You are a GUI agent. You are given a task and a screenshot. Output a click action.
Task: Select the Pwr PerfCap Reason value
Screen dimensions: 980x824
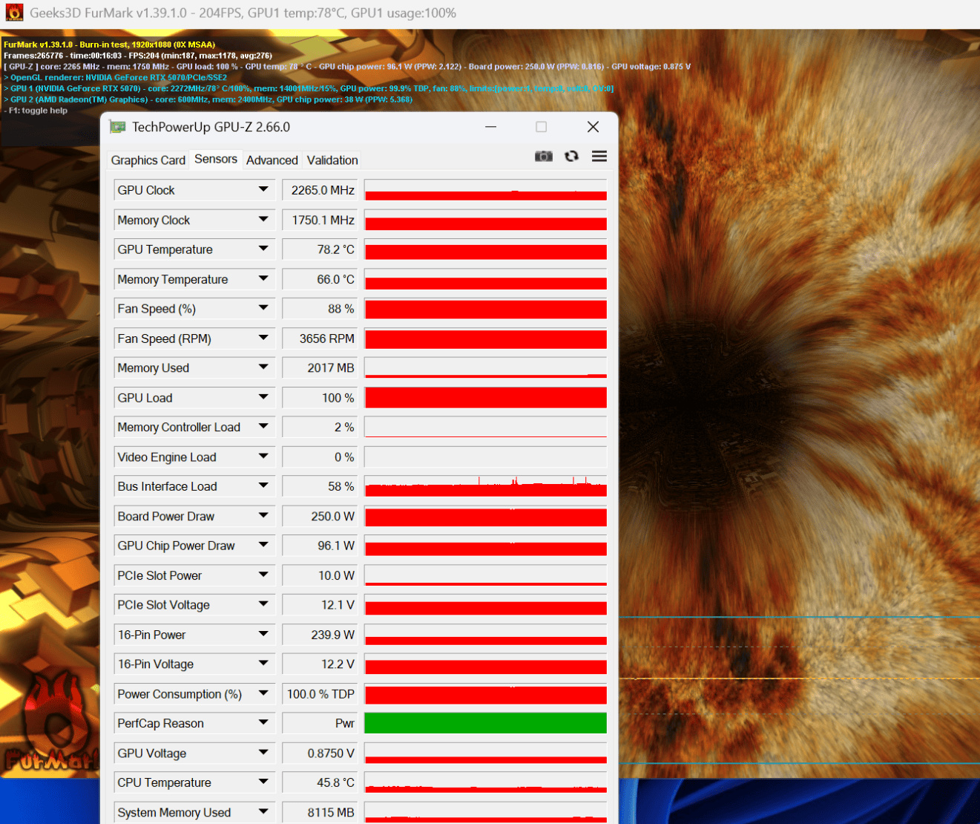tap(320, 723)
